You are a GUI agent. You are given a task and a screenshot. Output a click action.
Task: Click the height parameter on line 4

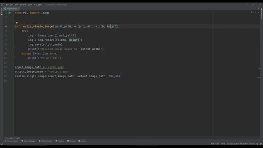point(112,26)
